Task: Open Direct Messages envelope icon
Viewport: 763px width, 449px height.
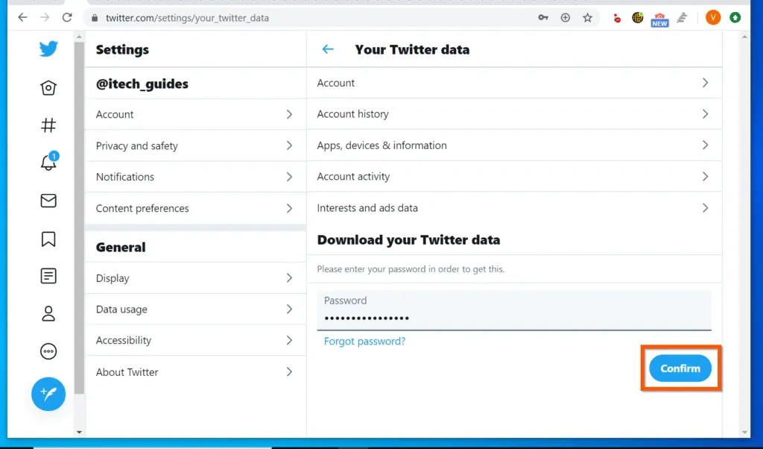Action: (48, 201)
